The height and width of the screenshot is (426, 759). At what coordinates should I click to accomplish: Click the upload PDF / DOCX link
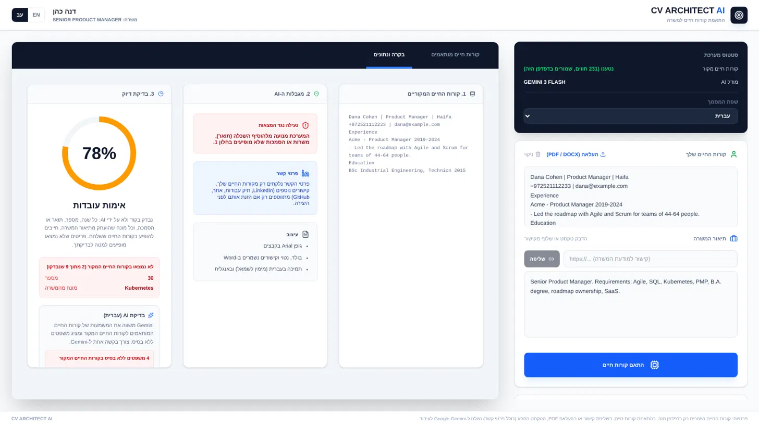click(576, 154)
